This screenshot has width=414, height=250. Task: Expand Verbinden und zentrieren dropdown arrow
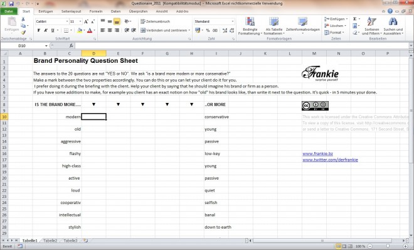[189, 30]
